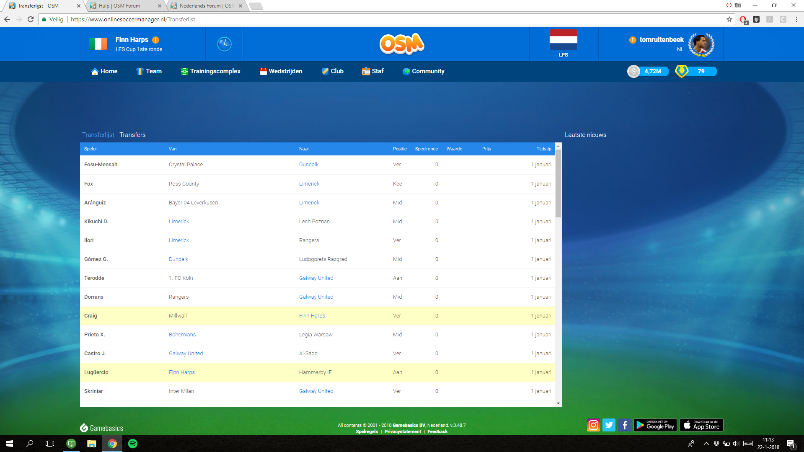Open Finn Harps link in Craig row
The height and width of the screenshot is (452, 804).
(312, 316)
